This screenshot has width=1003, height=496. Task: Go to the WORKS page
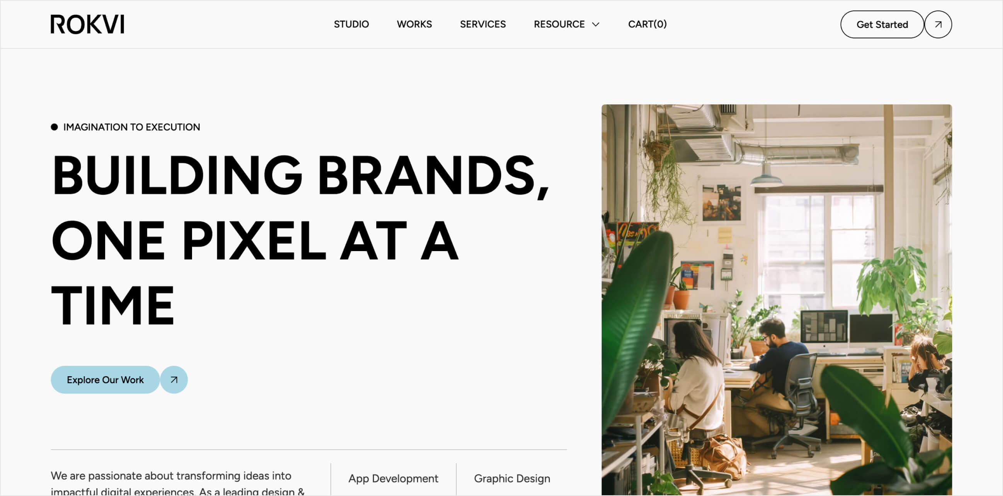click(414, 24)
